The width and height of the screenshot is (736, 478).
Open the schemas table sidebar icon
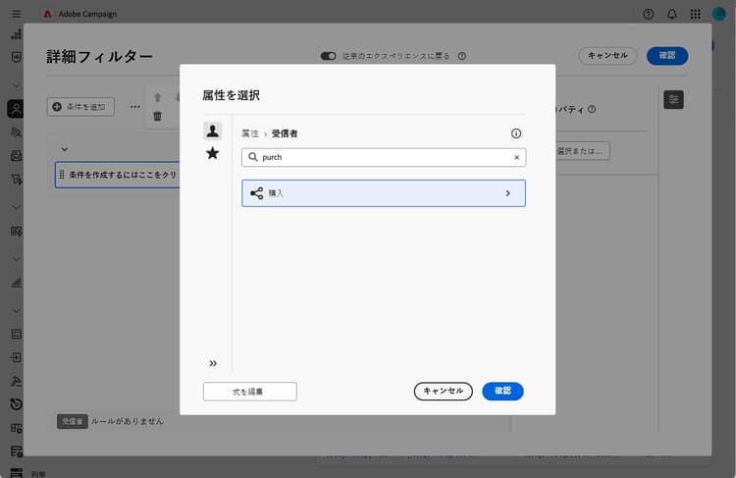(x=17, y=335)
